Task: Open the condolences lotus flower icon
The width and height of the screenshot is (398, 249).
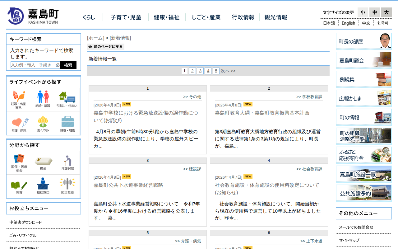Action: [43, 124]
